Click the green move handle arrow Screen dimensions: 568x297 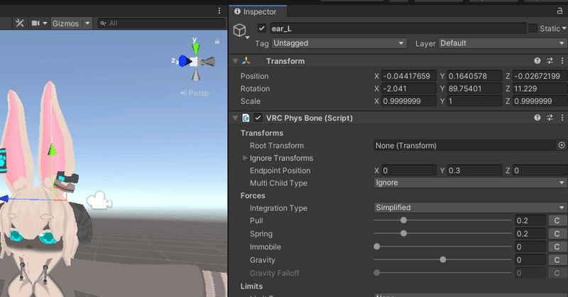52,149
